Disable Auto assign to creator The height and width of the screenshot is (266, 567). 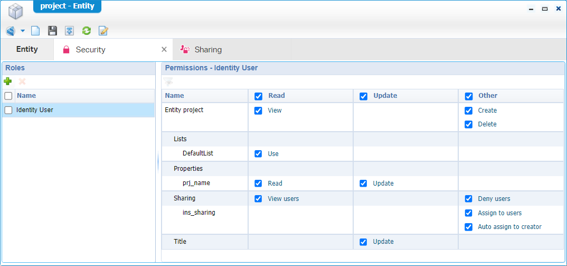pos(468,227)
